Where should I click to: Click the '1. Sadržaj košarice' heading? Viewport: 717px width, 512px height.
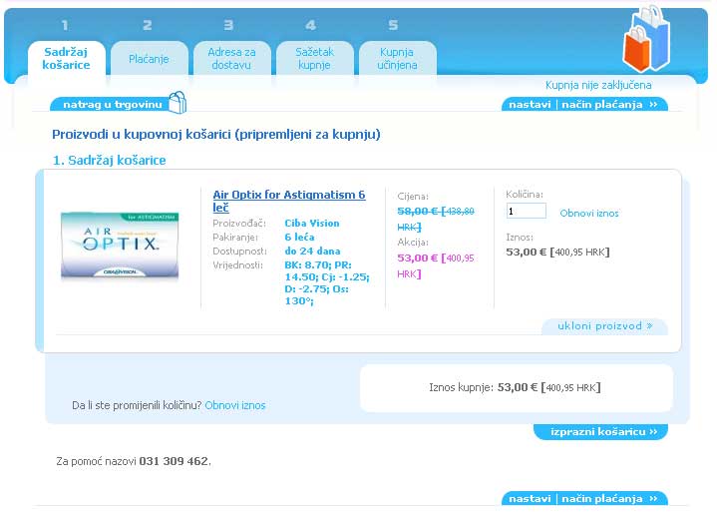tap(110, 160)
